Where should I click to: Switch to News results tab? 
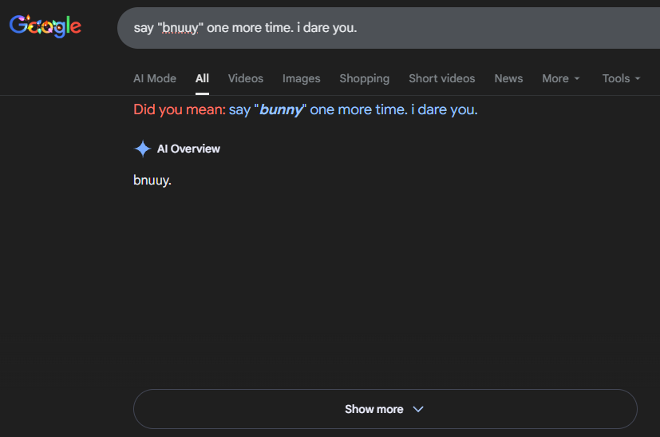[508, 78]
